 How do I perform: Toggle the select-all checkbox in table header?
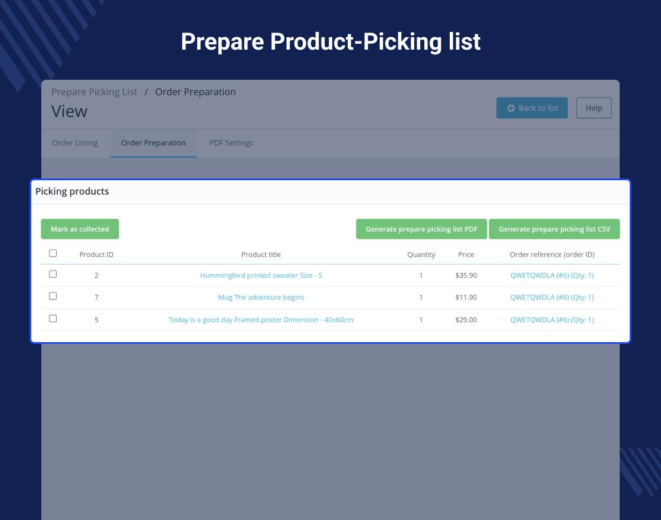click(x=53, y=253)
